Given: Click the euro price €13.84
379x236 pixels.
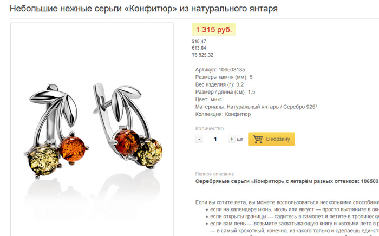Looking at the screenshot, I should (199, 48).
